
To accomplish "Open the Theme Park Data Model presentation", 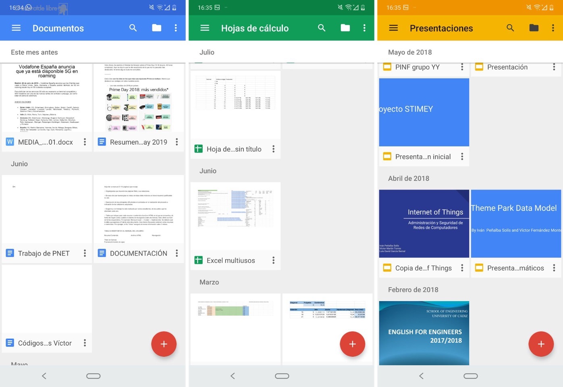I will click(x=515, y=224).
